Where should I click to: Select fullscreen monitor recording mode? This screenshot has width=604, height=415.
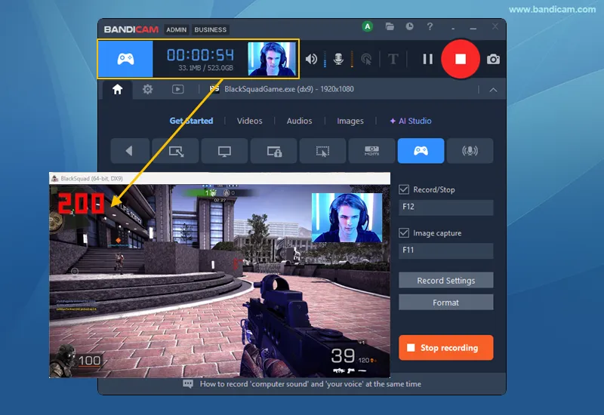(224, 150)
